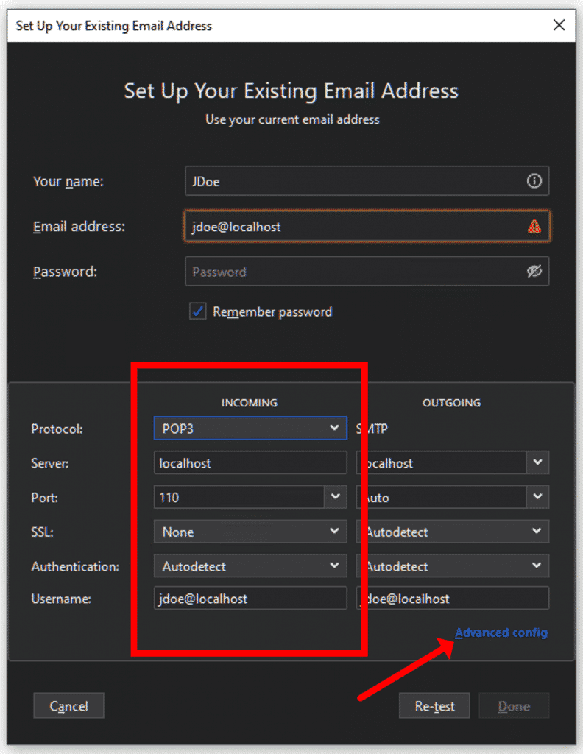583x754 pixels.
Task: Close the email setup dialog
Action: (559, 25)
